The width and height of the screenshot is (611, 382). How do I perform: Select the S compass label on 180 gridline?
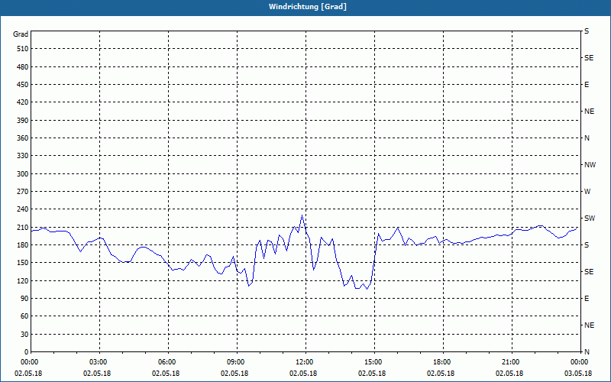click(587, 244)
